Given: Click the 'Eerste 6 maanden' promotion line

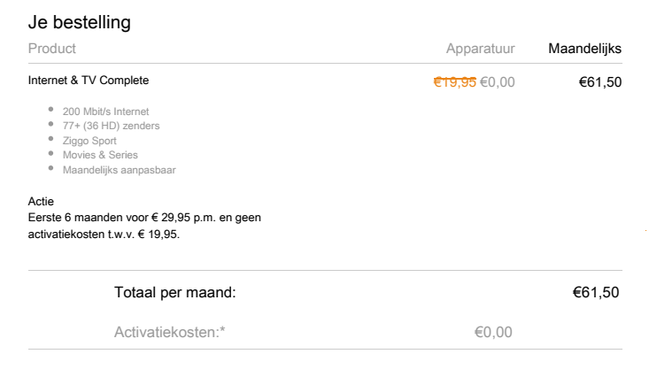Looking at the screenshot, I should point(144,218).
